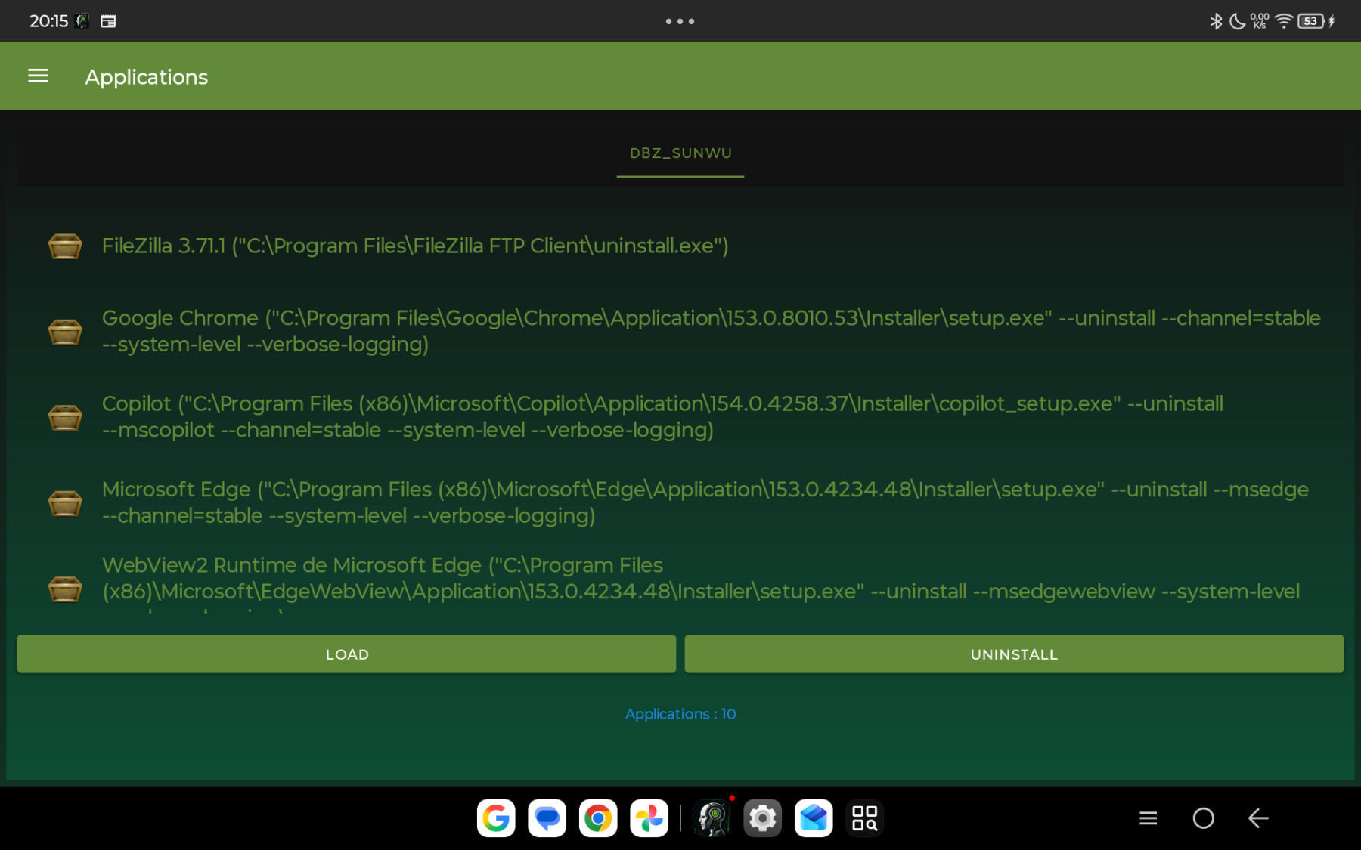Image resolution: width=1361 pixels, height=850 pixels.
Task: Tap the home circle navigation button
Action: pyautogui.click(x=1203, y=818)
